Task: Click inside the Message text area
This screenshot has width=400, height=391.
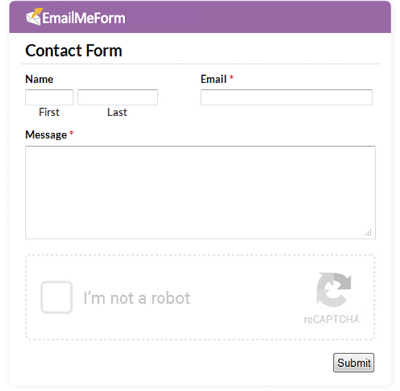Action: click(201, 192)
